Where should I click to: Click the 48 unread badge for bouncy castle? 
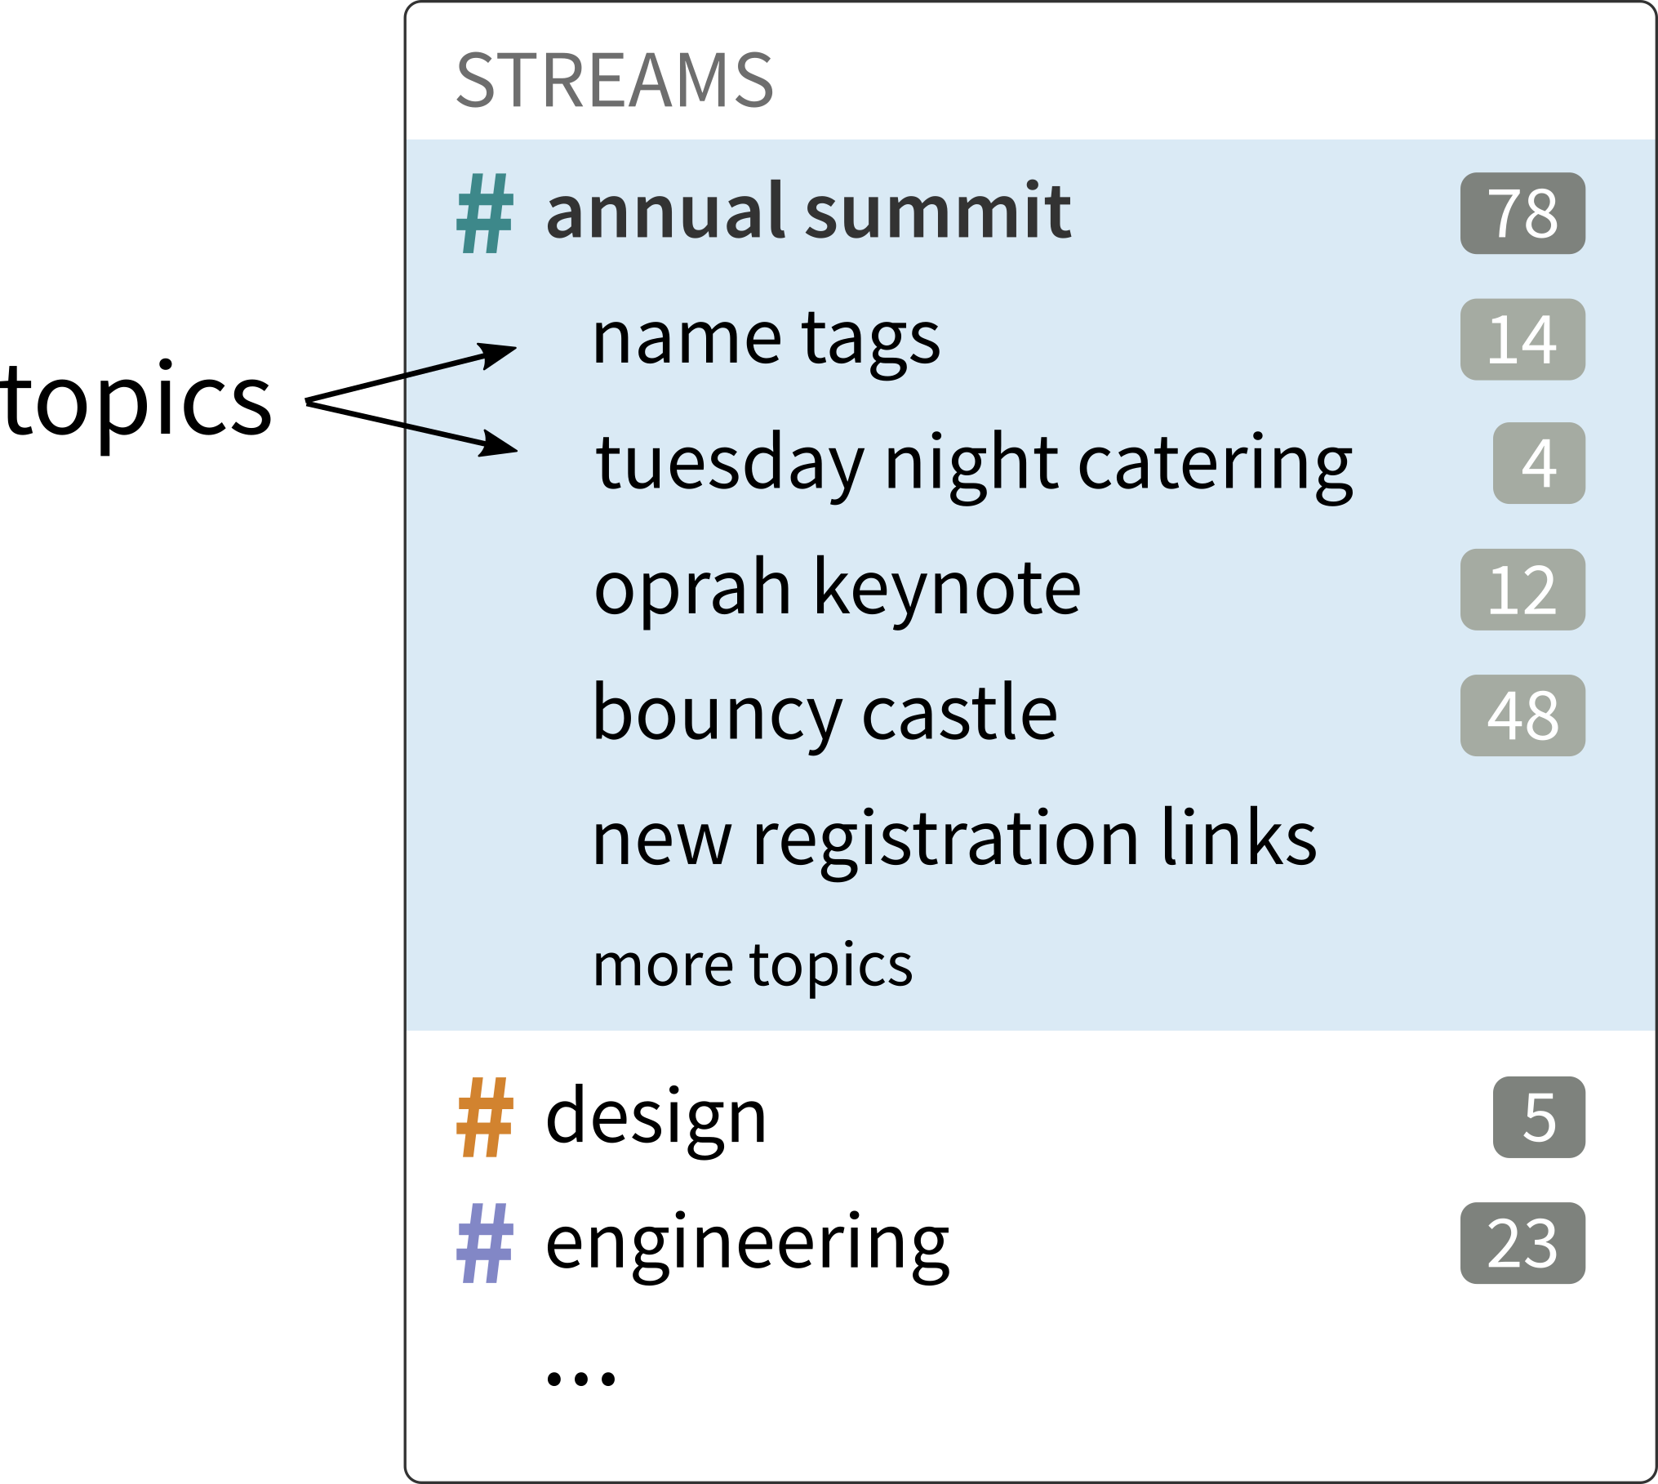click(1522, 715)
